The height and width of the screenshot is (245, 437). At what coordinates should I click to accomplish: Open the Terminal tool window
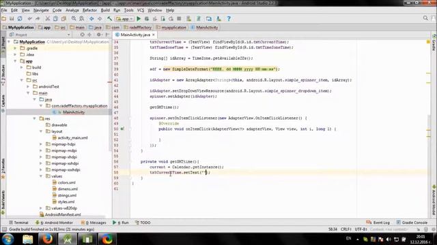point(18,223)
